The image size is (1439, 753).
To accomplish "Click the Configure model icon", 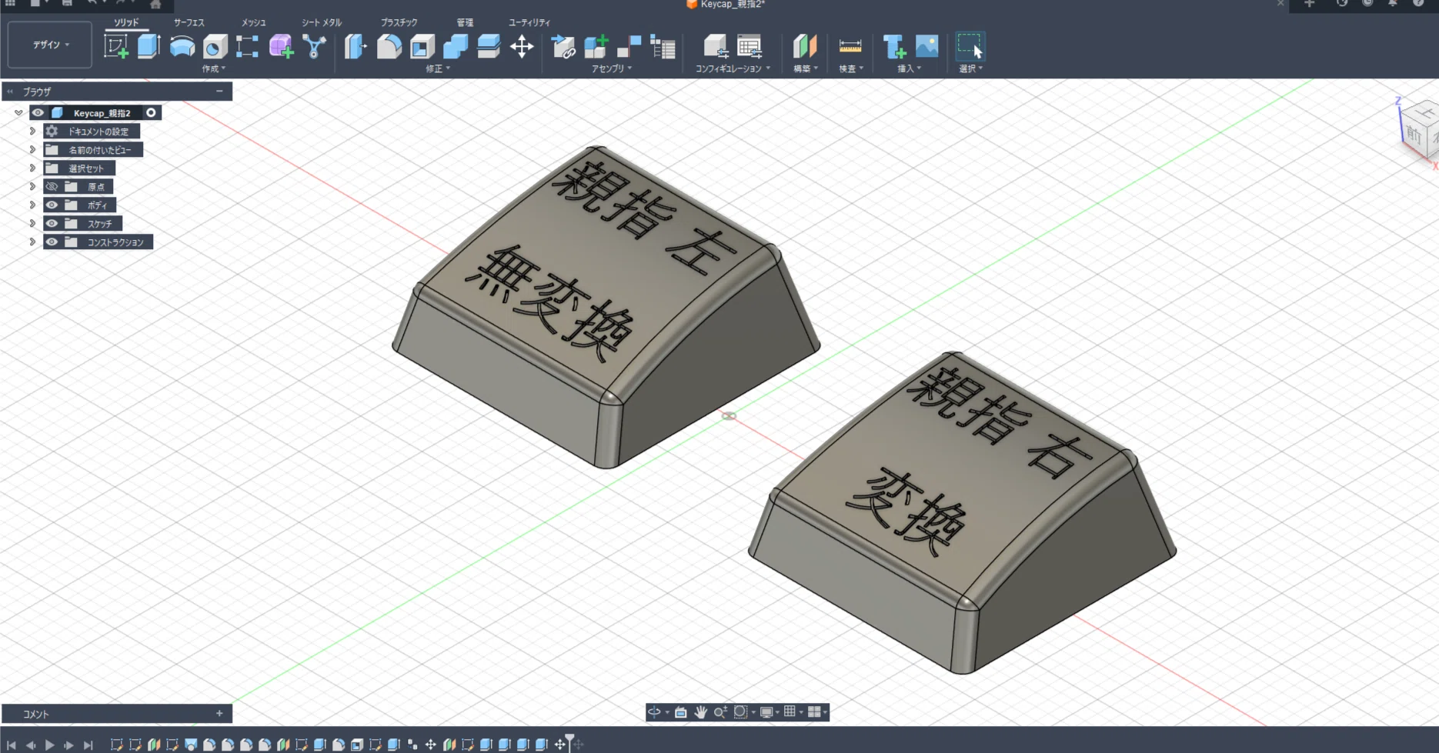I will pyautogui.click(x=716, y=47).
